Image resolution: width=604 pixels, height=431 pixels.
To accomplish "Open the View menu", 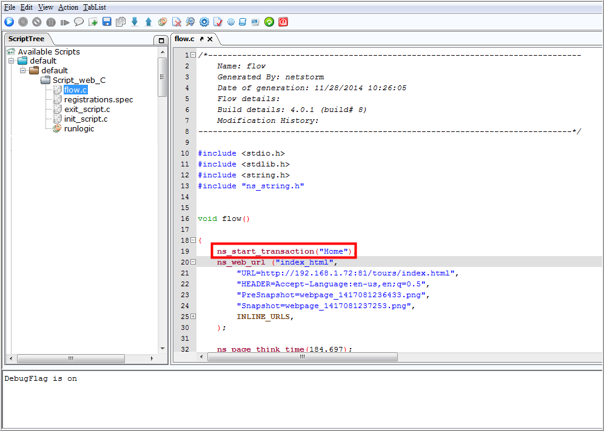I will (45, 7).
